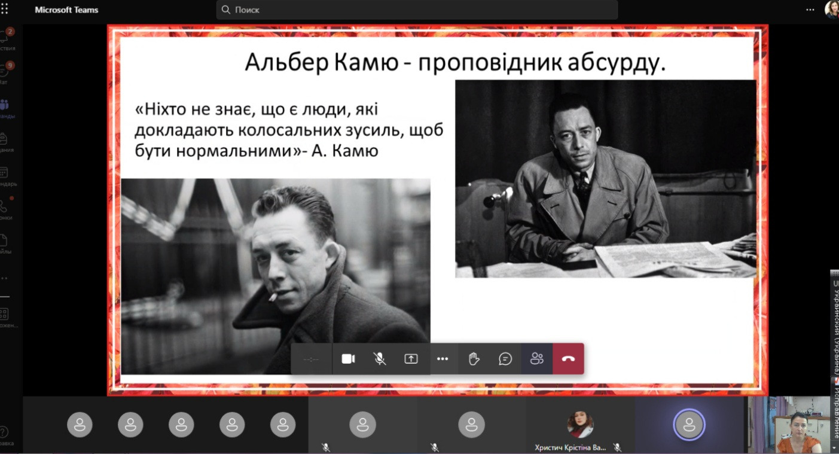
Task: Select the live video feed of woman in orange
Action: click(788, 424)
